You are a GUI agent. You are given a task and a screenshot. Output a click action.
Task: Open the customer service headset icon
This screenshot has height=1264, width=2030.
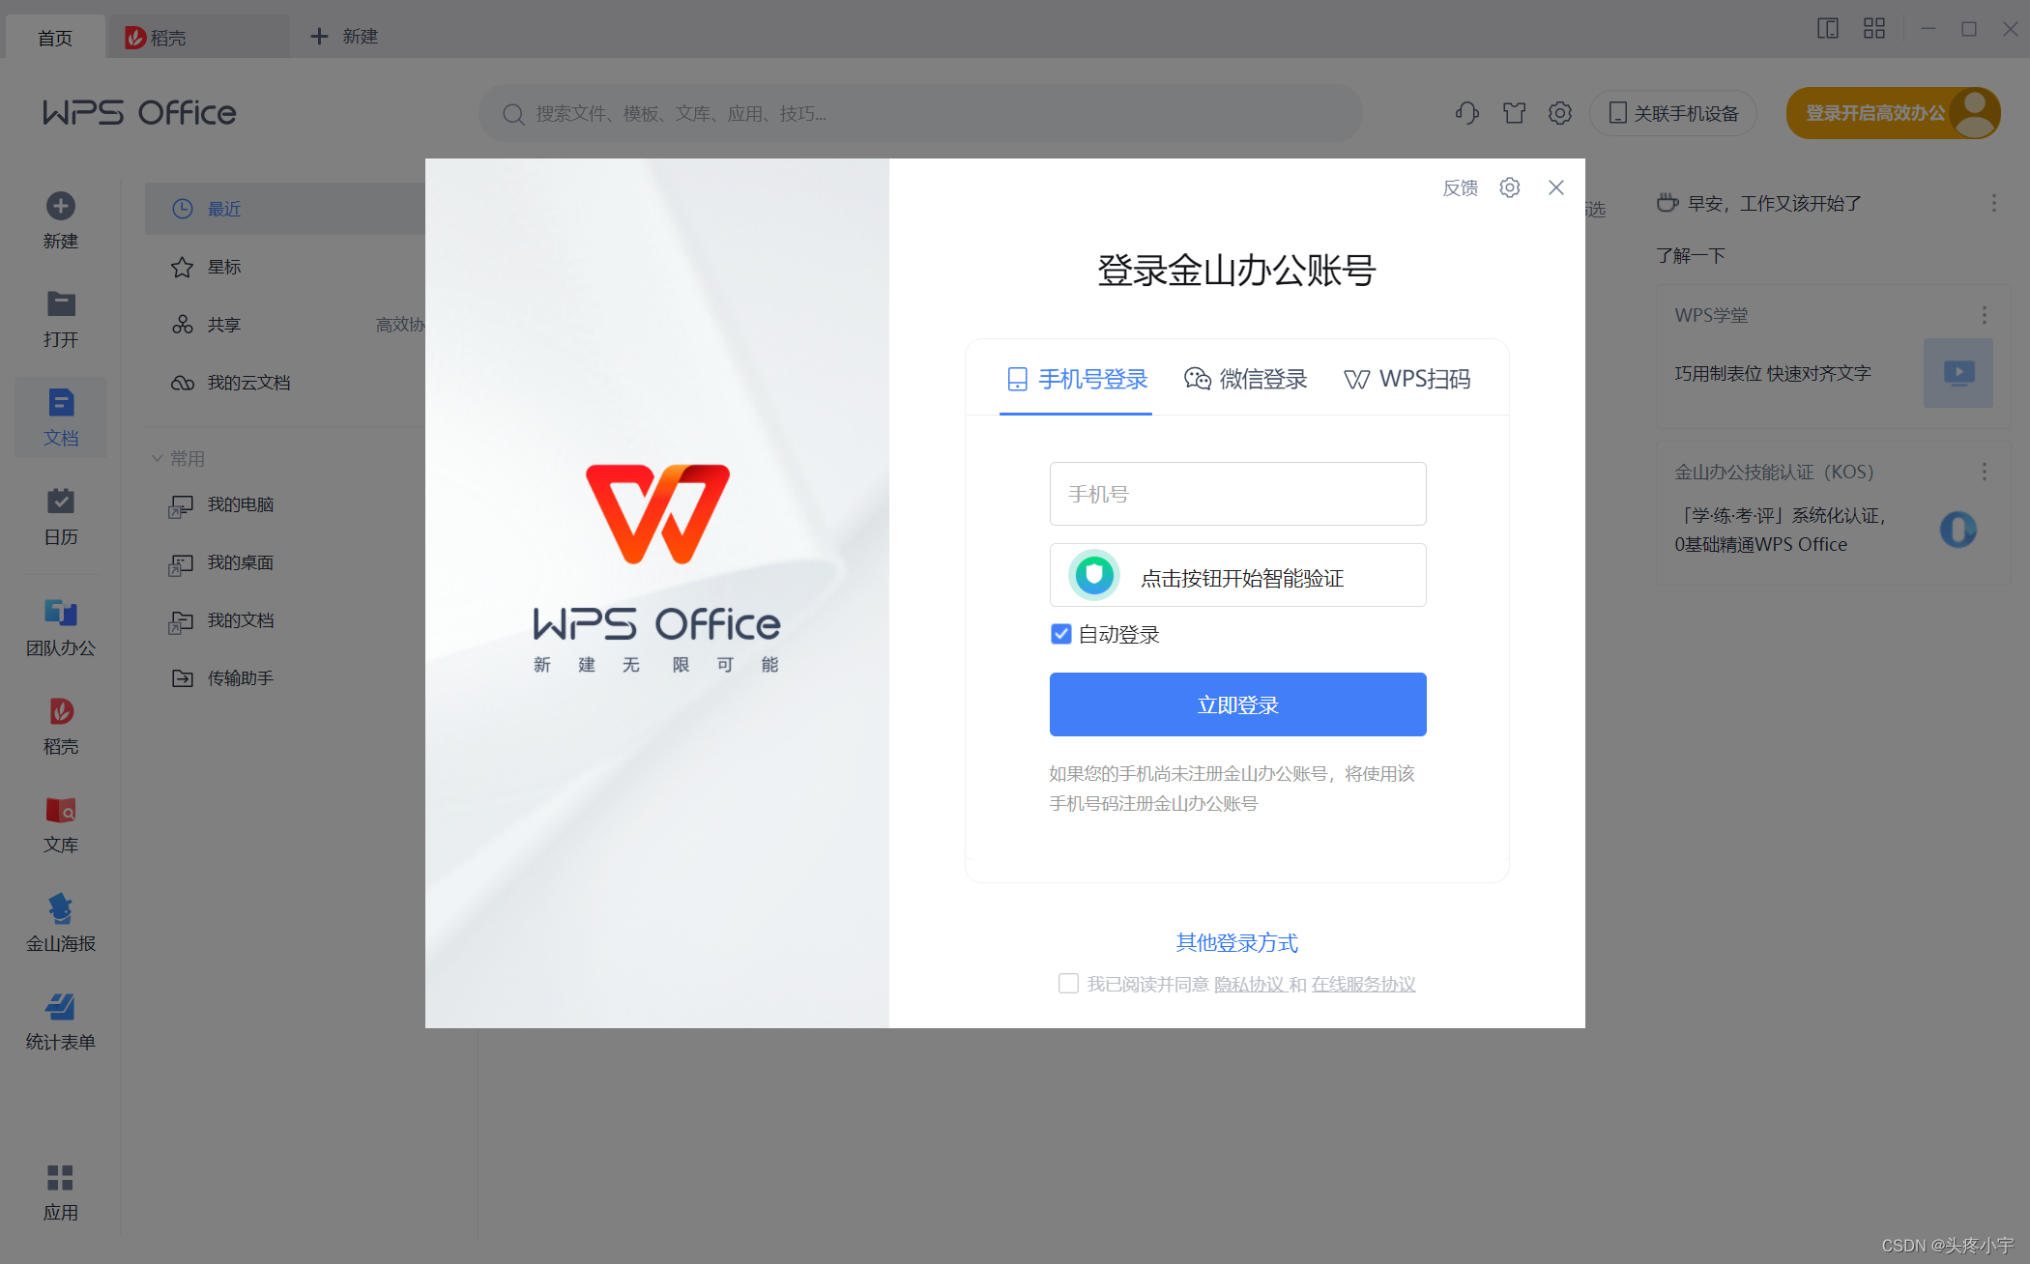pyautogui.click(x=1466, y=113)
